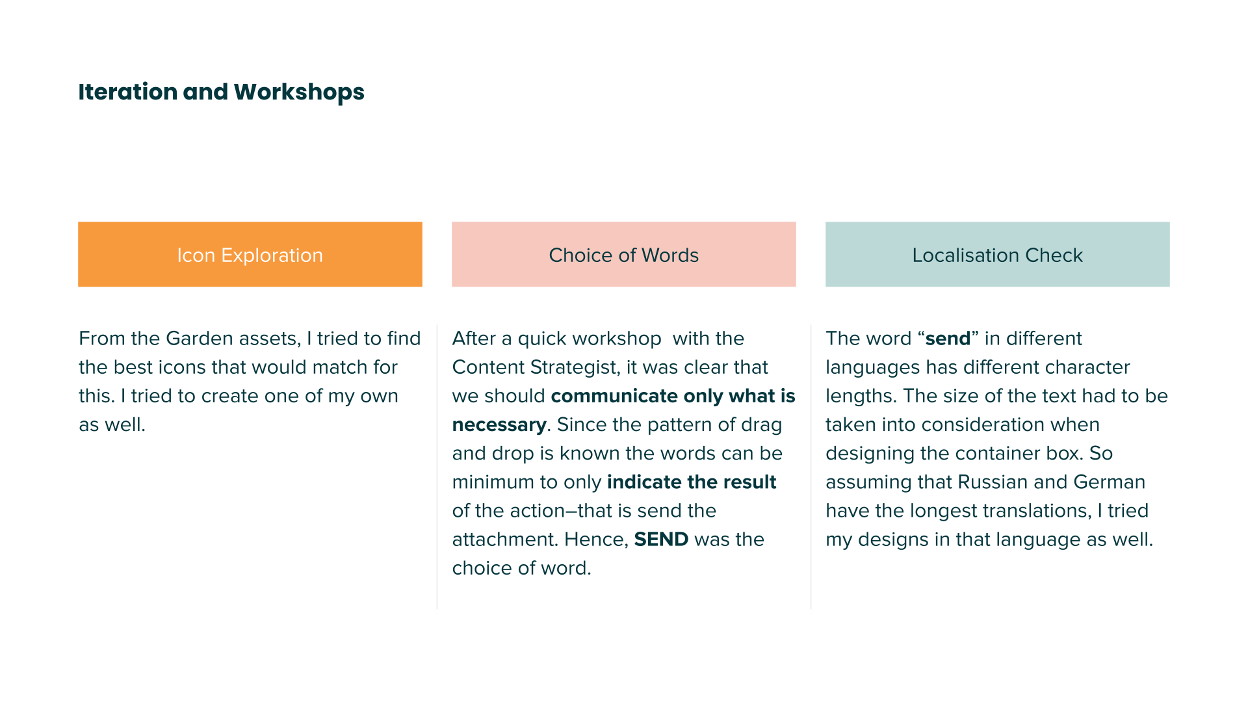The image size is (1248, 702).
Task: Click the bold word 'necessary'
Action: pos(499,424)
